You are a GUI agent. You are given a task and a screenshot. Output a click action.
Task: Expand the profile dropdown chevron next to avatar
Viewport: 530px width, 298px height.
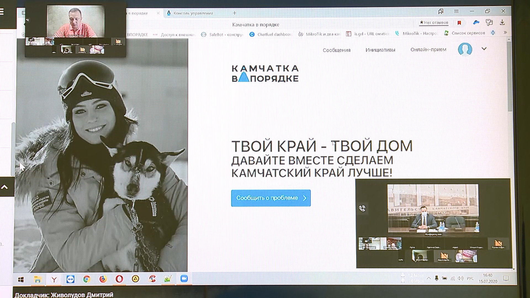tap(484, 49)
